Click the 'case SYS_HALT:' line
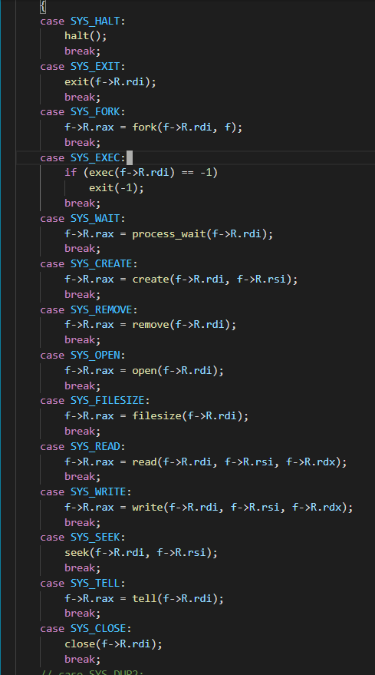 [83, 21]
